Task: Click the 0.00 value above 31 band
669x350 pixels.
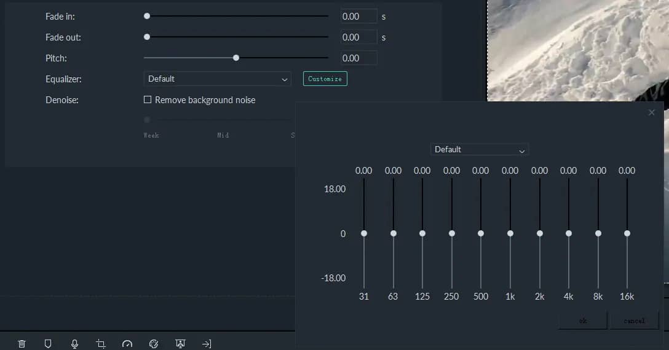Action: tap(363, 171)
